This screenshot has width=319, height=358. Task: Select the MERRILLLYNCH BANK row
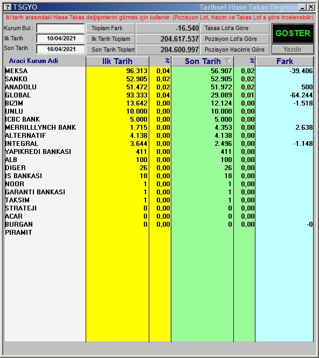[159, 128]
